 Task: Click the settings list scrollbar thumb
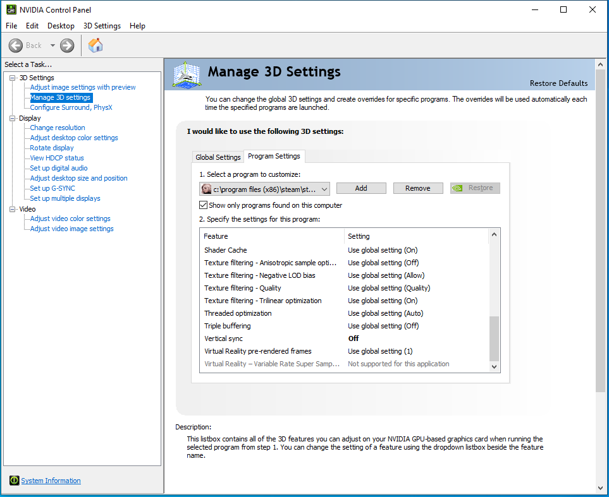coord(494,338)
